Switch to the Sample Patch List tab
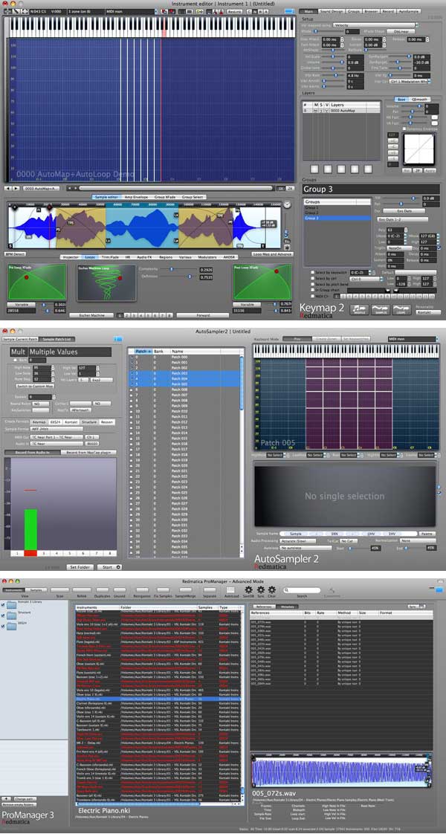Viewport: 446px width, 834px height. coord(56,339)
